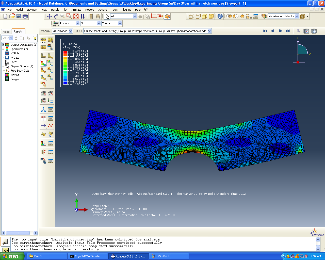The image size is (325, 260).
Task: Go to the first frame
Action: (265, 31)
